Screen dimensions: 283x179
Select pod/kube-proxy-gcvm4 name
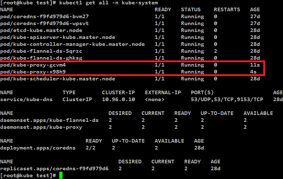click(33, 65)
